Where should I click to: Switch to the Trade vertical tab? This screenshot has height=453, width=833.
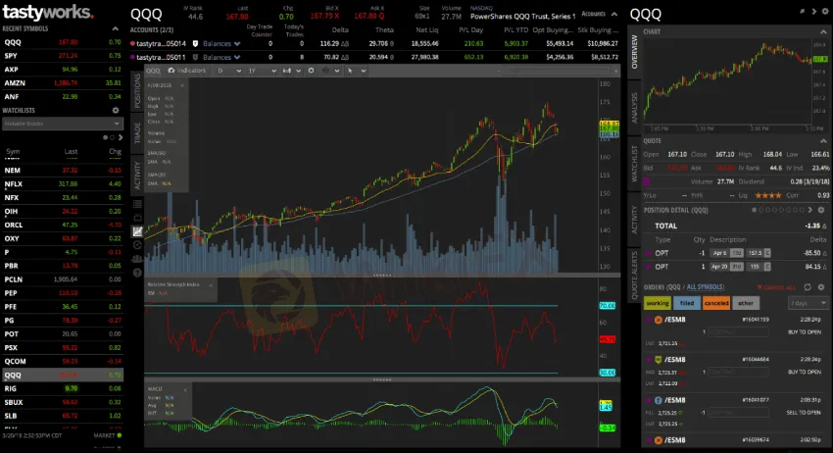click(137, 133)
